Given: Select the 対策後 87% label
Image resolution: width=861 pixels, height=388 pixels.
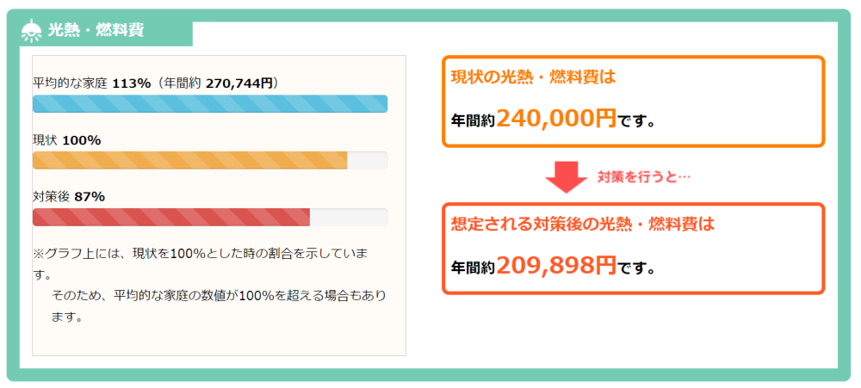Looking at the screenshot, I should (x=69, y=196).
